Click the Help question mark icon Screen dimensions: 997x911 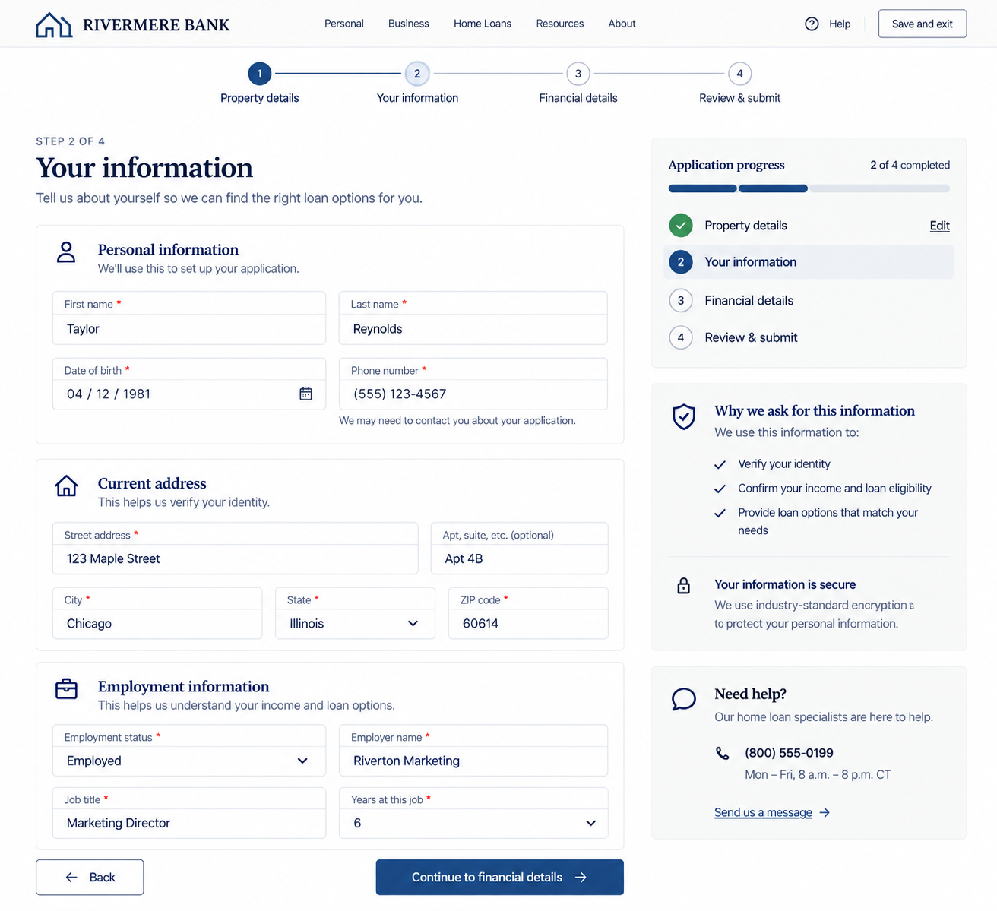tap(812, 24)
